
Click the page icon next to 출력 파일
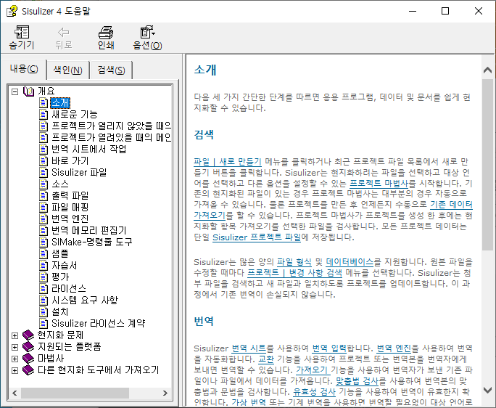pyautogui.click(x=44, y=196)
